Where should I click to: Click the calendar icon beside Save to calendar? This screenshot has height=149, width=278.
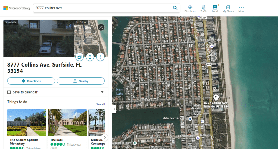pyautogui.click(x=9, y=92)
